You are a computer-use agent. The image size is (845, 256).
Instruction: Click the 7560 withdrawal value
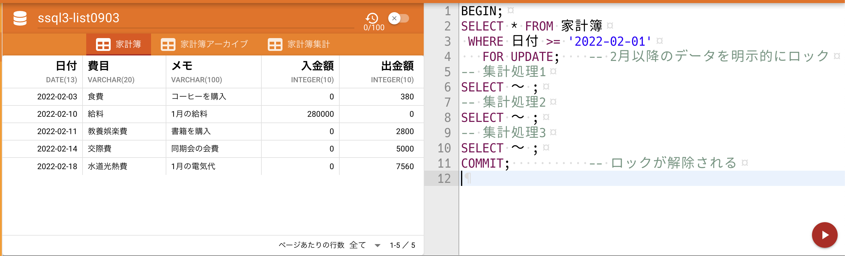point(405,166)
